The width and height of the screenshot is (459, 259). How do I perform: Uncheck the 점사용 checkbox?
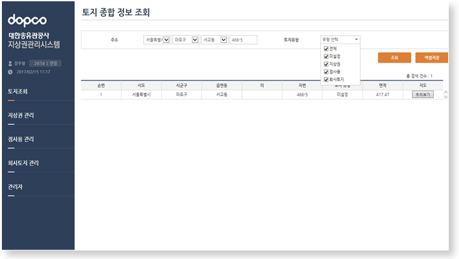pos(326,72)
